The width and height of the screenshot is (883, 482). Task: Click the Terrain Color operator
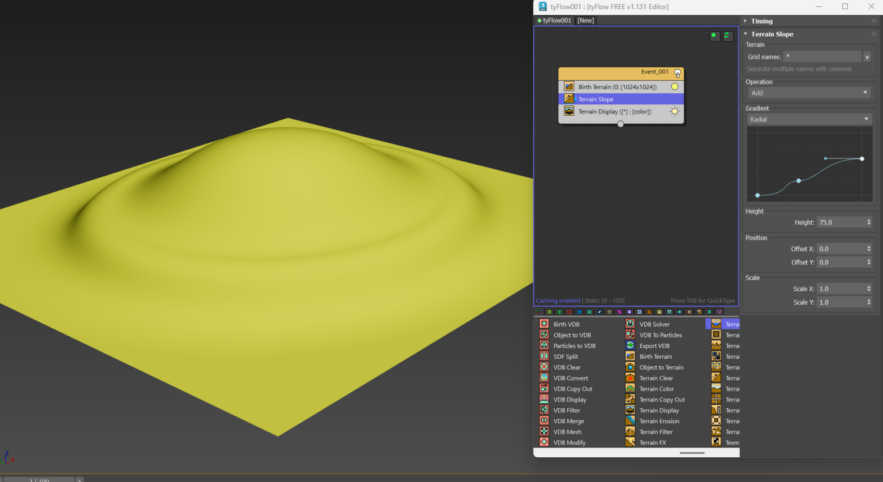point(656,389)
